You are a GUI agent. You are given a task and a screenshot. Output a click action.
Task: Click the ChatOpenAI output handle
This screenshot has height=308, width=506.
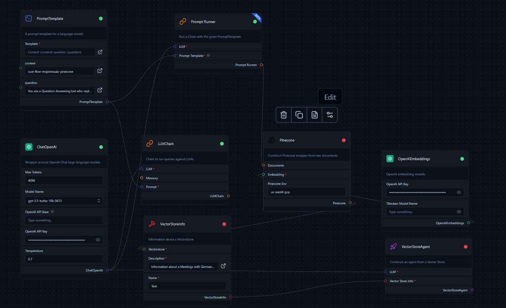click(x=107, y=270)
